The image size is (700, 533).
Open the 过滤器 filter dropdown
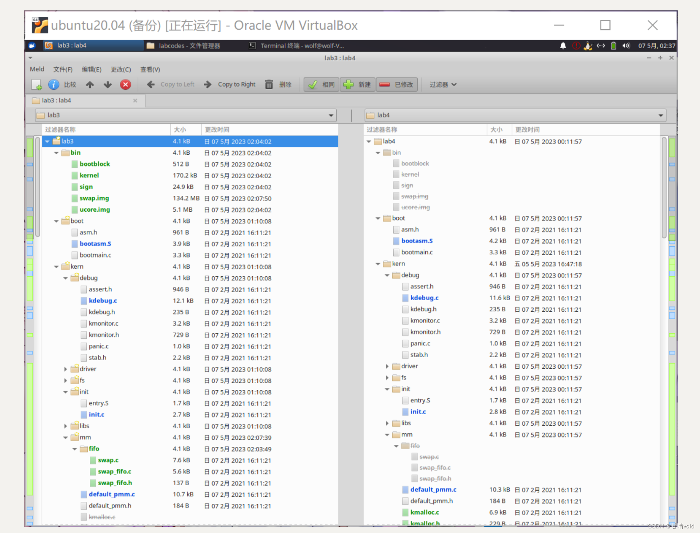442,85
